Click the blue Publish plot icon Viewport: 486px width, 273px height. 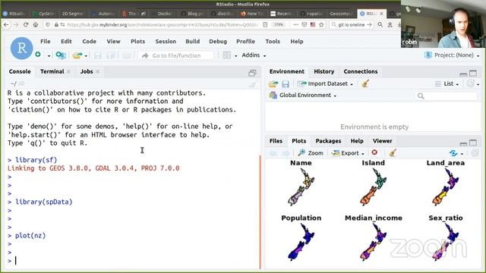(x=453, y=153)
